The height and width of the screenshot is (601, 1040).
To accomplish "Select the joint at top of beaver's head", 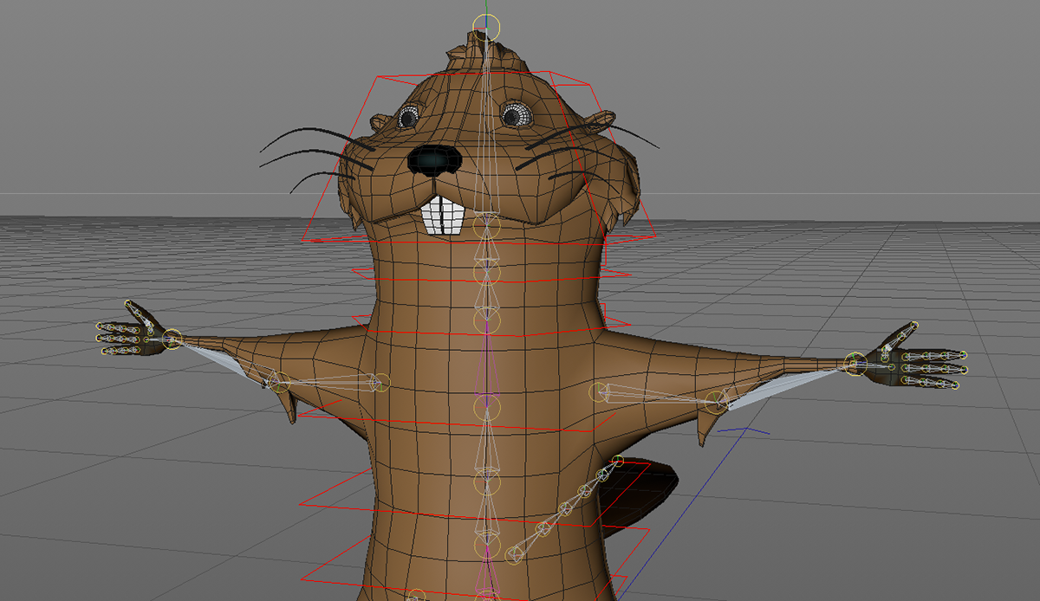I will coord(487,29).
